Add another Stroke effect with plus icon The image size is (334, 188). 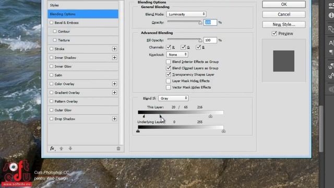(x=114, y=49)
